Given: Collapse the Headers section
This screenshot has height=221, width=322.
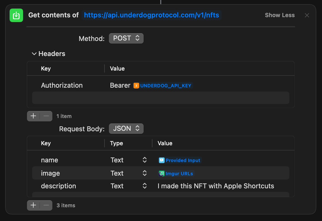Looking at the screenshot, I should click(34, 54).
